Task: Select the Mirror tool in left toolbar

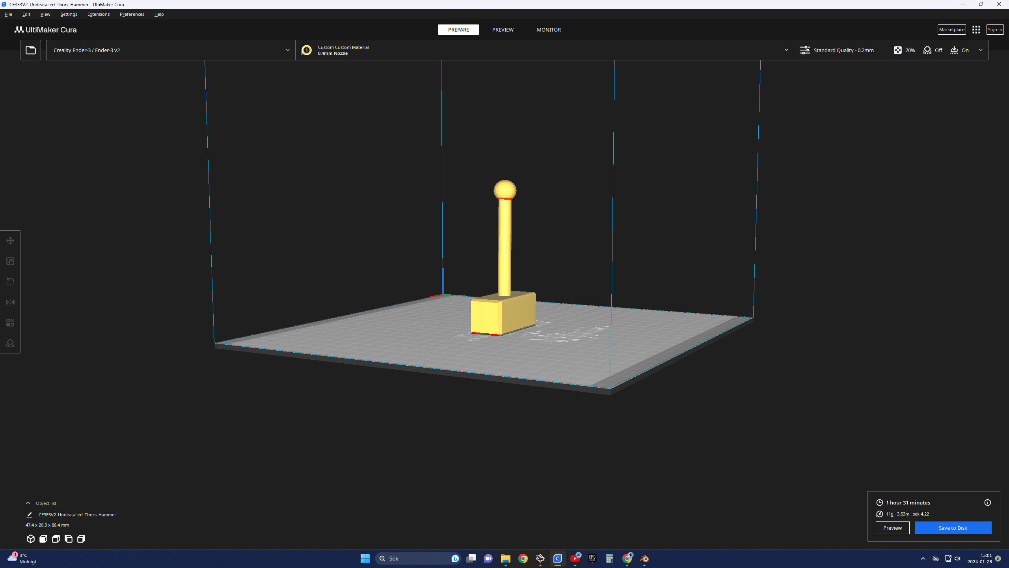Action: [x=10, y=302]
